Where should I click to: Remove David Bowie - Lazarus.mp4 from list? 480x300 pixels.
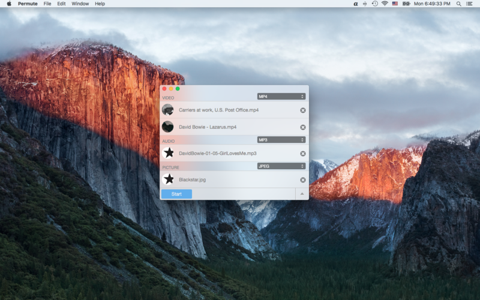(302, 127)
